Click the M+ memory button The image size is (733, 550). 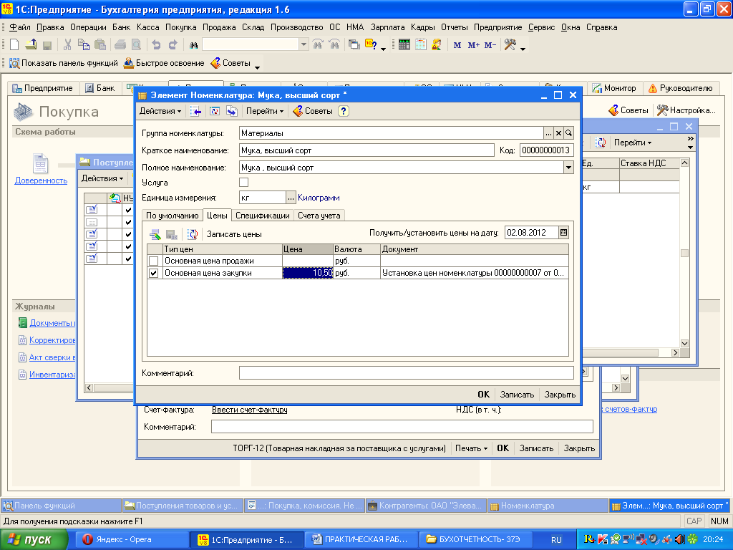point(474,45)
